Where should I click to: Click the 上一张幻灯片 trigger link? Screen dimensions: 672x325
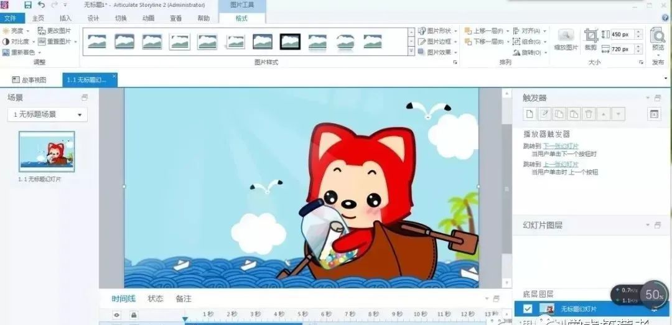[561, 165]
